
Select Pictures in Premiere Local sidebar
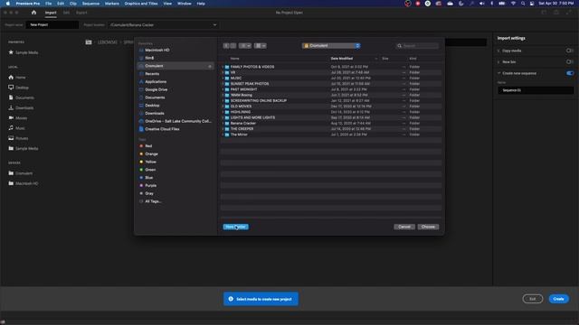tap(18, 138)
